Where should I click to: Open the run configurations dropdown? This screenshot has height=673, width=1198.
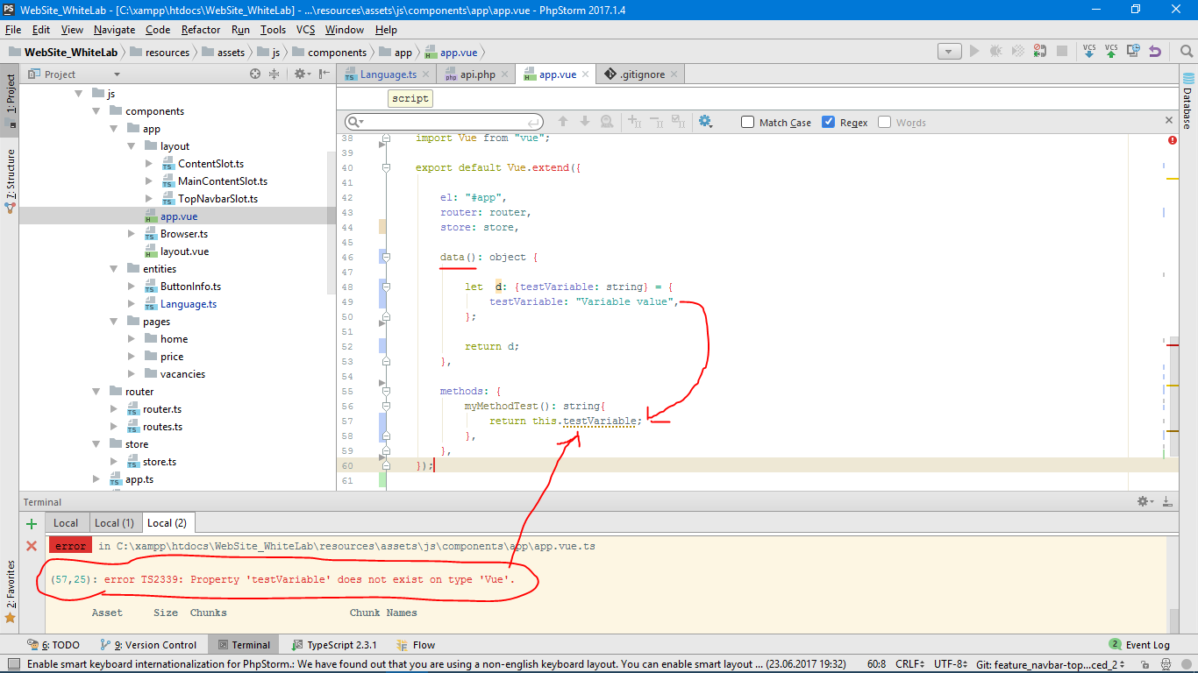pos(948,52)
